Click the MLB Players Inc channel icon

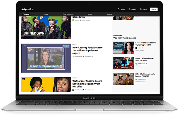[136, 64]
